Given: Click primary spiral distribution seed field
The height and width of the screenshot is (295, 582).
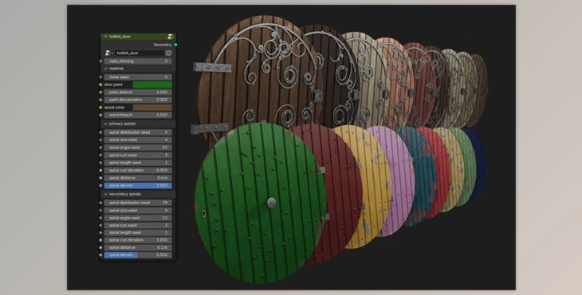Looking at the screenshot, I should (138, 132).
